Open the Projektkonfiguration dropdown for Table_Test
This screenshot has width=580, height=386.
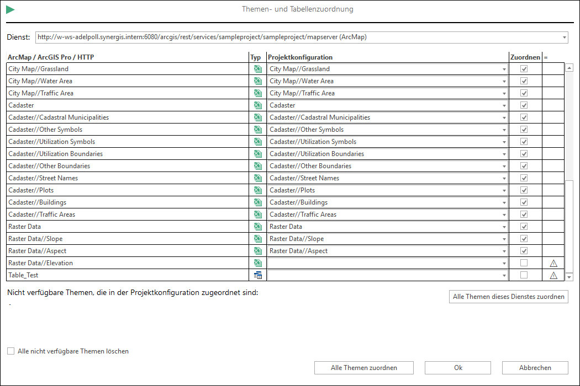504,275
